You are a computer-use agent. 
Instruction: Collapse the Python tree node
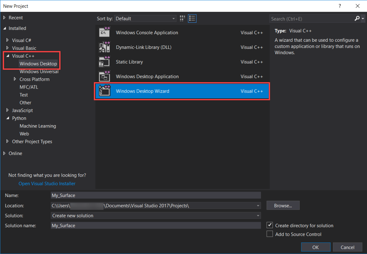tap(7, 118)
